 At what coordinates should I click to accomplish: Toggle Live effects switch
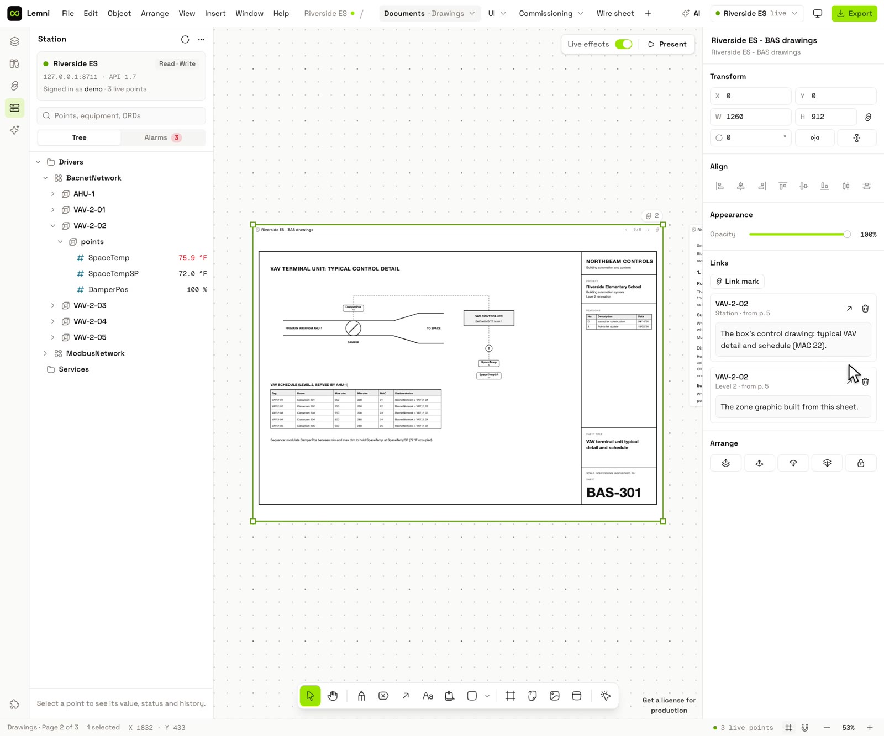click(624, 44)
